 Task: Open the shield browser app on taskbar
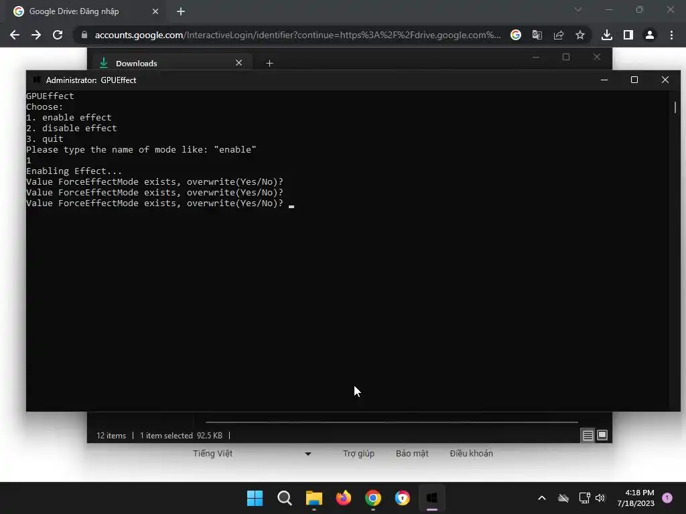pyautogui.click(x=403, y=498)
